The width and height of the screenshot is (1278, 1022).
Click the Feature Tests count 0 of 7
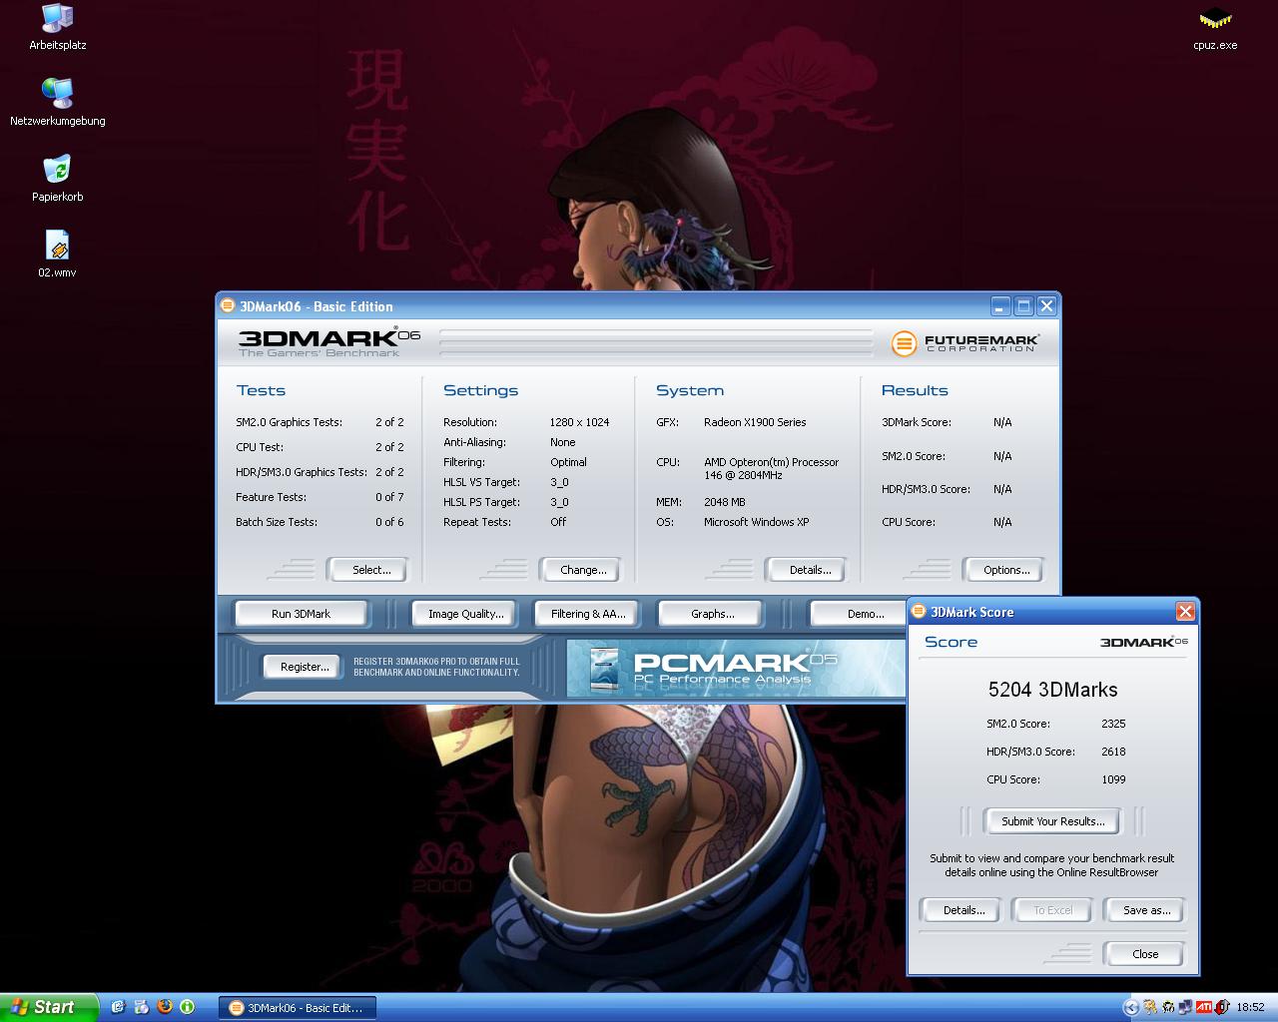click(x=389, y=497)
